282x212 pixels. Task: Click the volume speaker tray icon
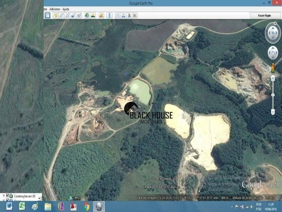[x=252, y=207]
